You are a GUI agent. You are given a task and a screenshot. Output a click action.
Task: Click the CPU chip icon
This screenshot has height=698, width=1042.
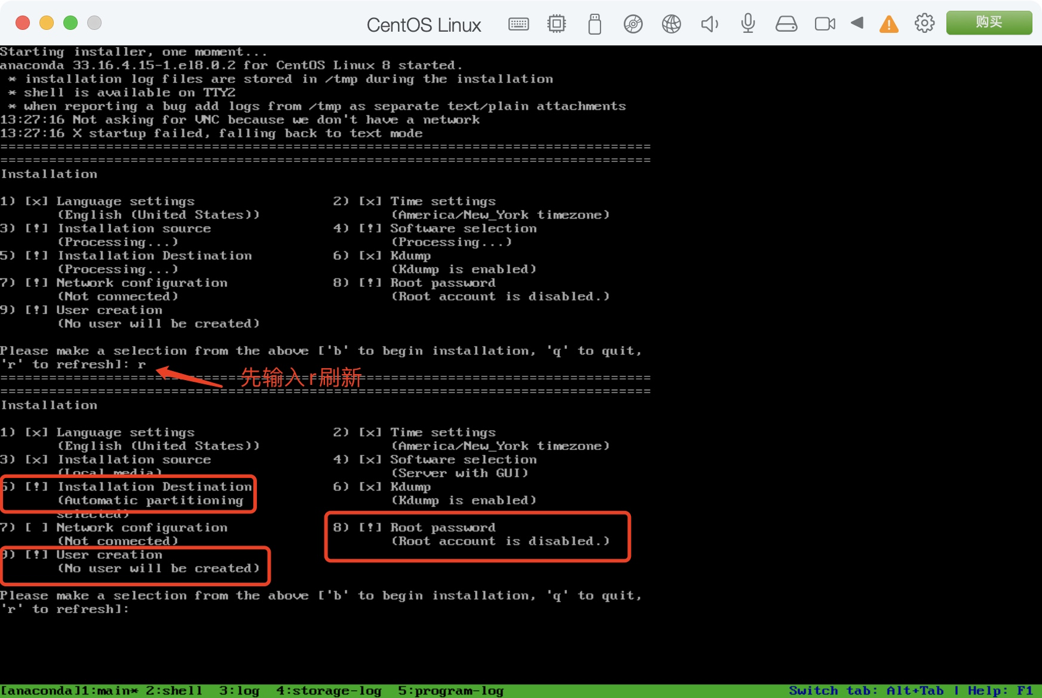pyautogui.click(x=556, y=24)
